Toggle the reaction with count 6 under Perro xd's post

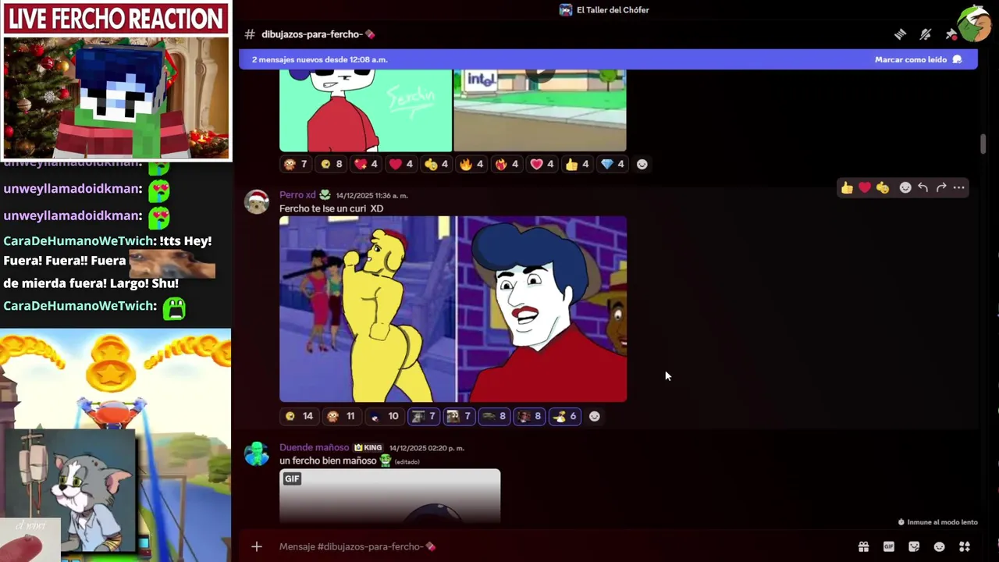565,416
